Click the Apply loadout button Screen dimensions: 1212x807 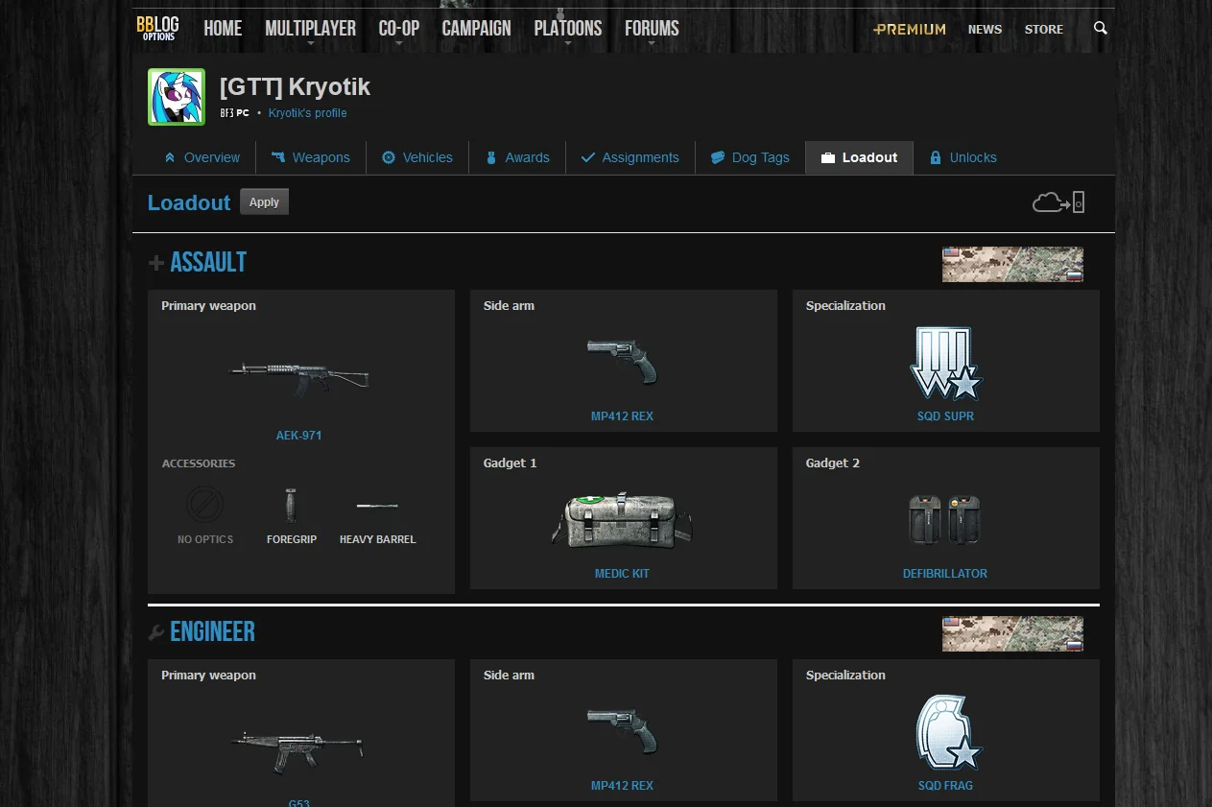[264, 202]
